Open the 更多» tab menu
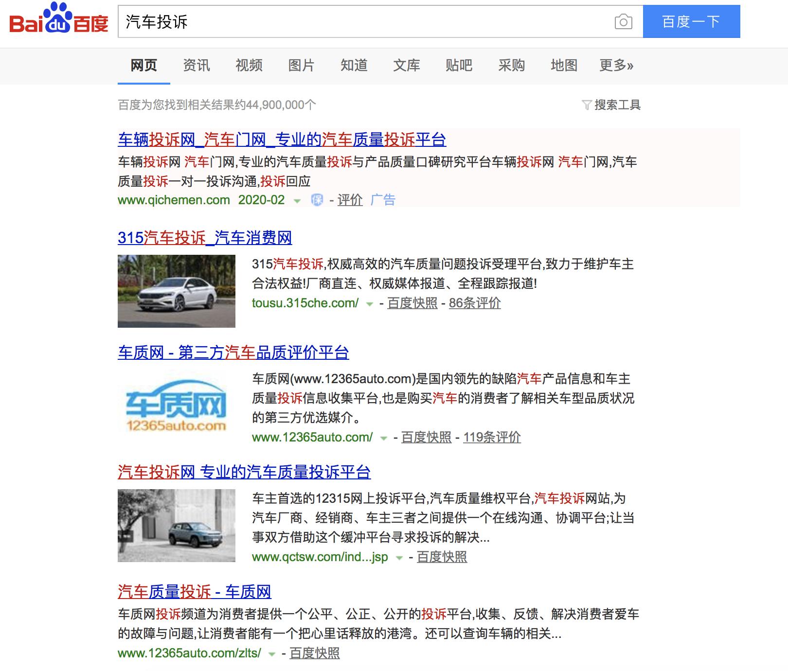Screen dimensions: 788x671 click(x=616, y=65)
